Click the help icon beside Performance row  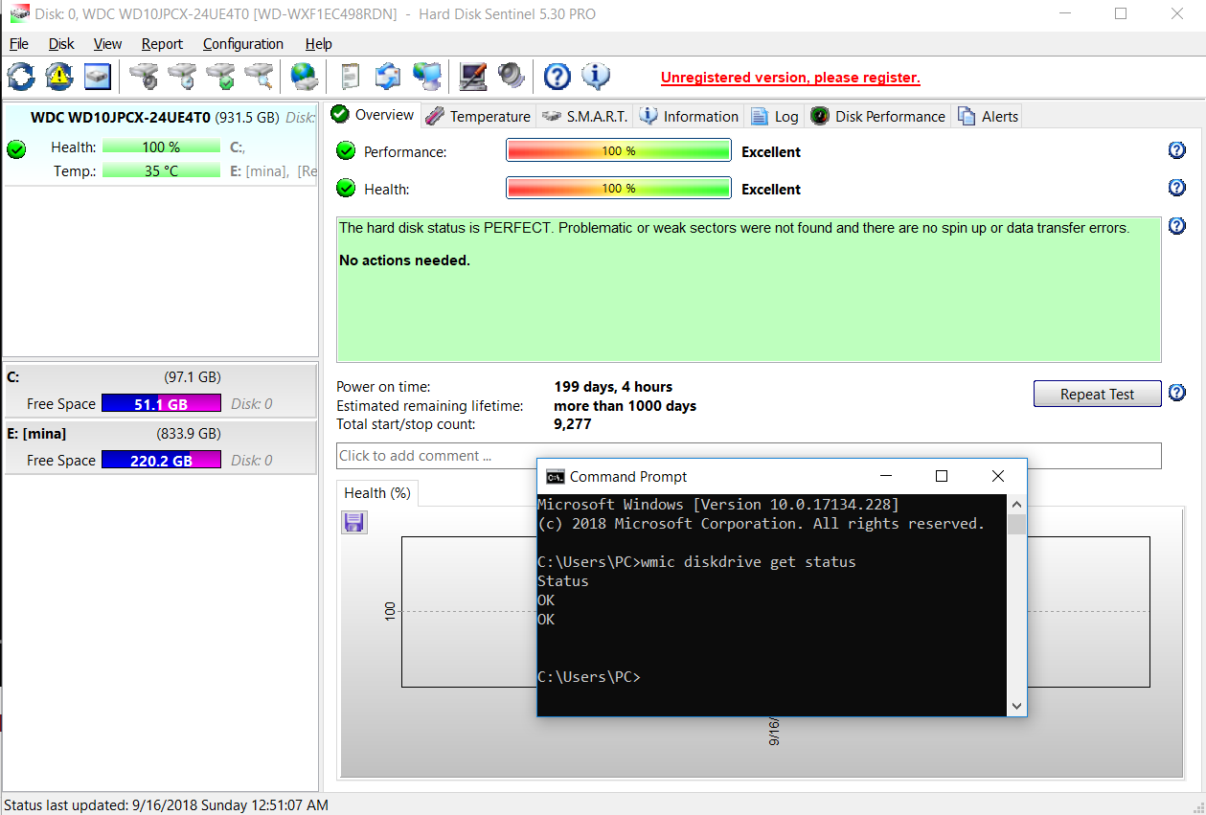coord(1177,150)
